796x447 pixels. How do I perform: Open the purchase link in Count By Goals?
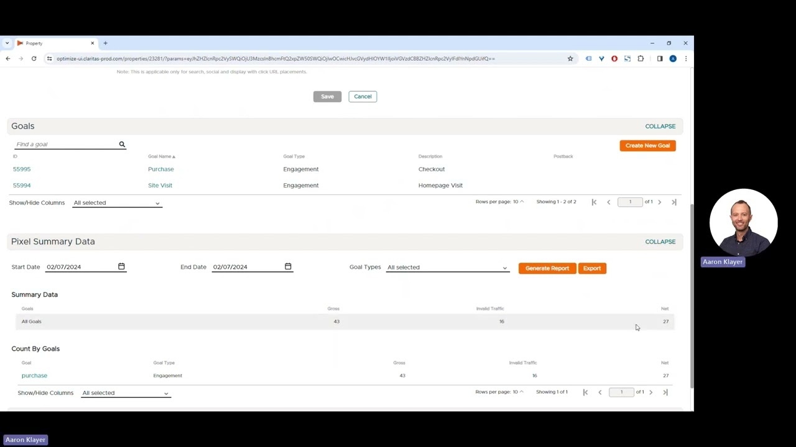[34, 376]
